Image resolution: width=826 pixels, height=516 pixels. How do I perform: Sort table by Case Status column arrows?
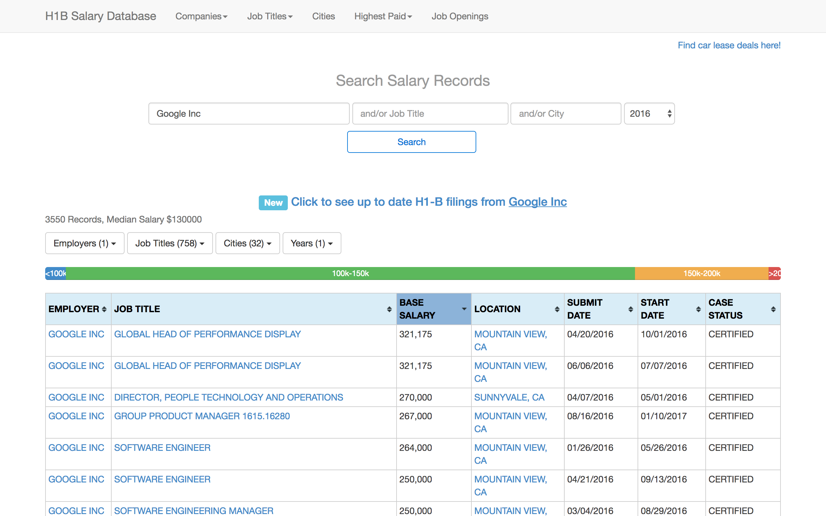(773, 309)
